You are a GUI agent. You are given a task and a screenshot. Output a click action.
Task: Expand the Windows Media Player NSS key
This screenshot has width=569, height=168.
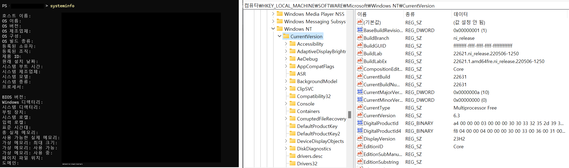pos(273,14)
